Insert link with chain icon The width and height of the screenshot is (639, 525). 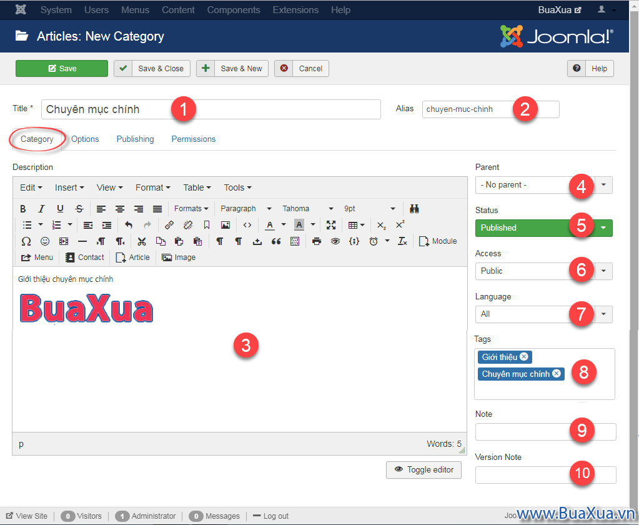coord(169,224)
